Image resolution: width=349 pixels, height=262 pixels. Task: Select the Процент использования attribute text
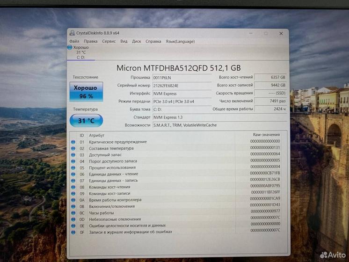[112, 167]
